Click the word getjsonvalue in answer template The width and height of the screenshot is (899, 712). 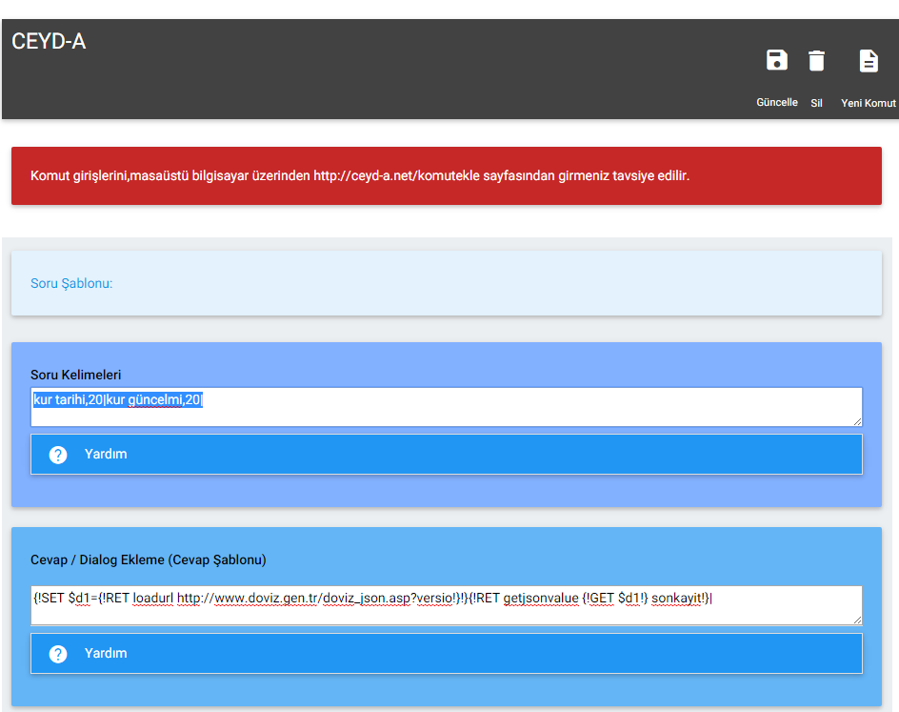[x=540, y=598]
